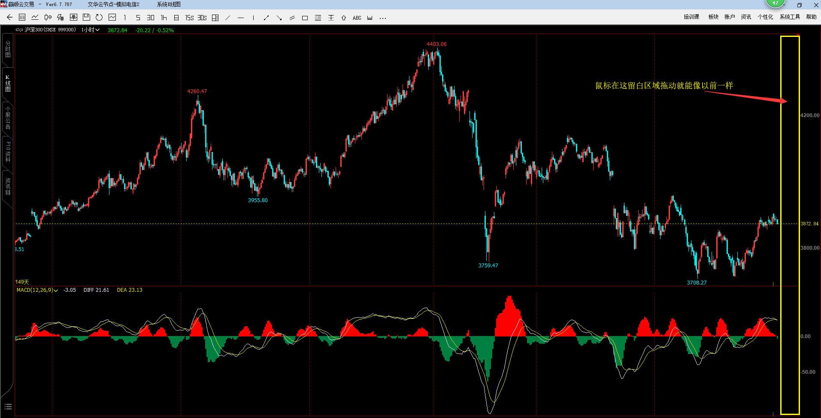Click the floppy disk save icon
Image resolution: width=821 pixels, height=418 pixels.
(x=86, y=18)
